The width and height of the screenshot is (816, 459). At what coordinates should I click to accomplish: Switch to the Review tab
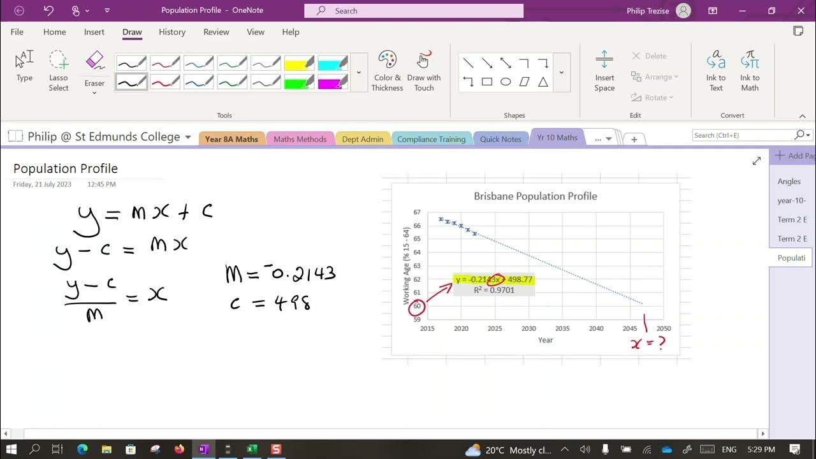[216, 32]
